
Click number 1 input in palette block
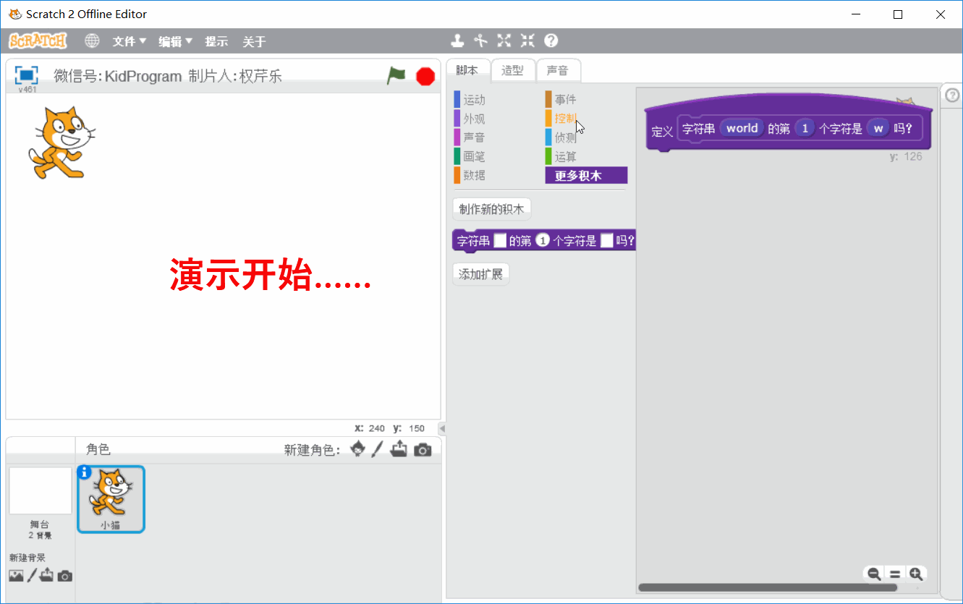(x=543, y=241)
